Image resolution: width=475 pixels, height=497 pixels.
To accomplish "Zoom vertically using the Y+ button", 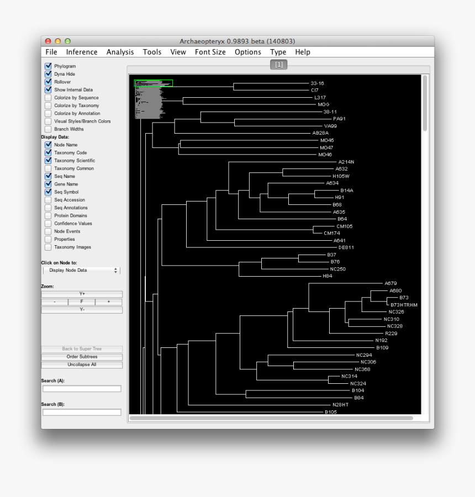I will click(81, 294).
